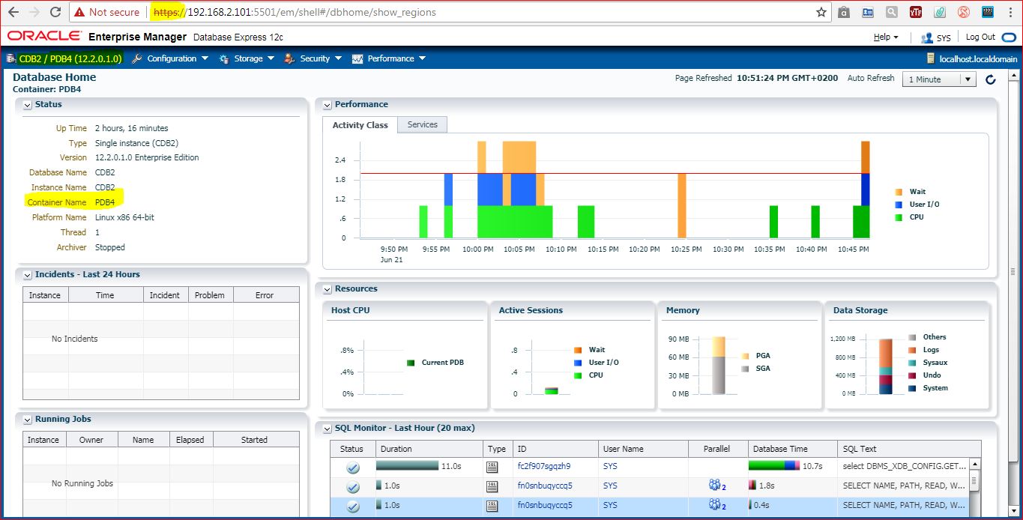1023x520 pixels.
Task: Open SQL ID fc2f907sgqzh9 link
Action: point(544,467)
